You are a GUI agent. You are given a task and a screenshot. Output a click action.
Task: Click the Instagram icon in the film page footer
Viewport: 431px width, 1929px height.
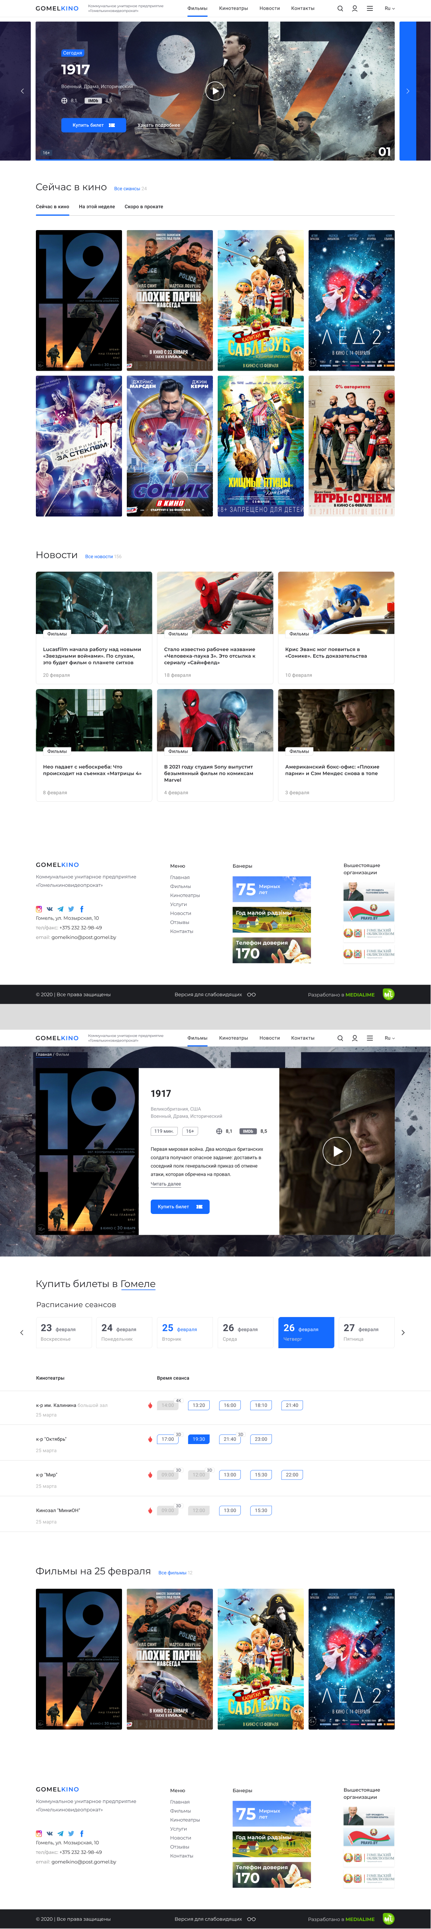coord(39,1833)
